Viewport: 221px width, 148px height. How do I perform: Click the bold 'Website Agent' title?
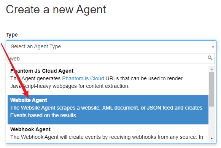click(29, 100)
